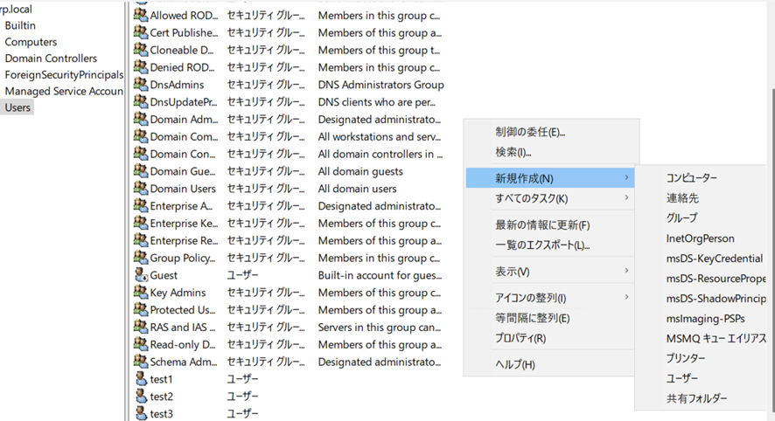Expand the アイコンの整列(I) submenu arrow
This screenshot has height=421, width=775.
pos(626,297)
